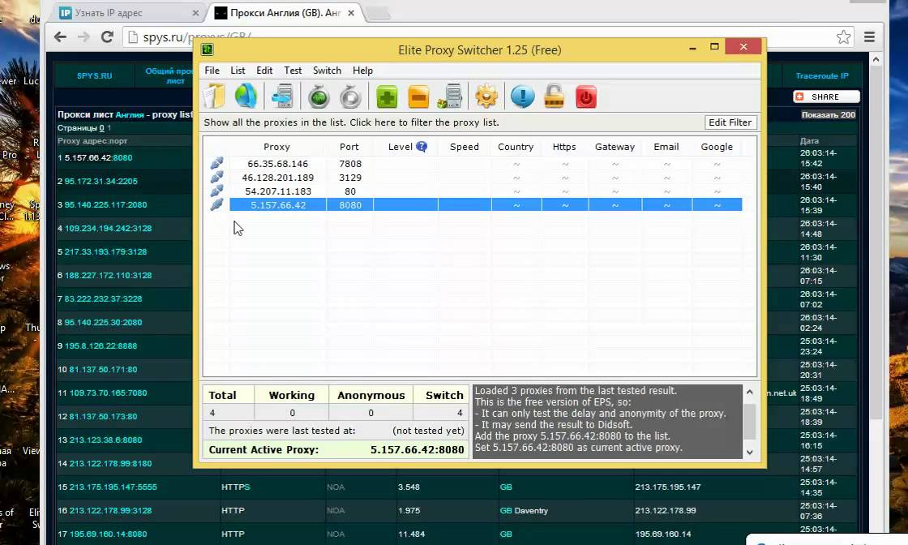Click Elite Proxy Switcher title bar app icon
Image resolution: width=908 pixels, height=545 pixels.
point(208,49)
